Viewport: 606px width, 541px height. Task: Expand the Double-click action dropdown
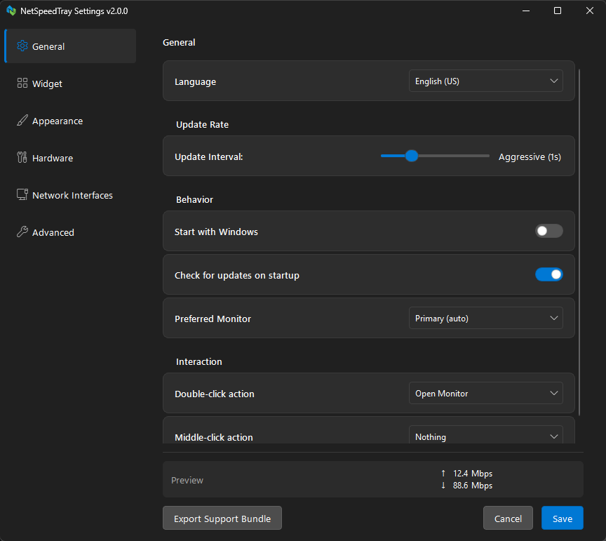(486, 393)
